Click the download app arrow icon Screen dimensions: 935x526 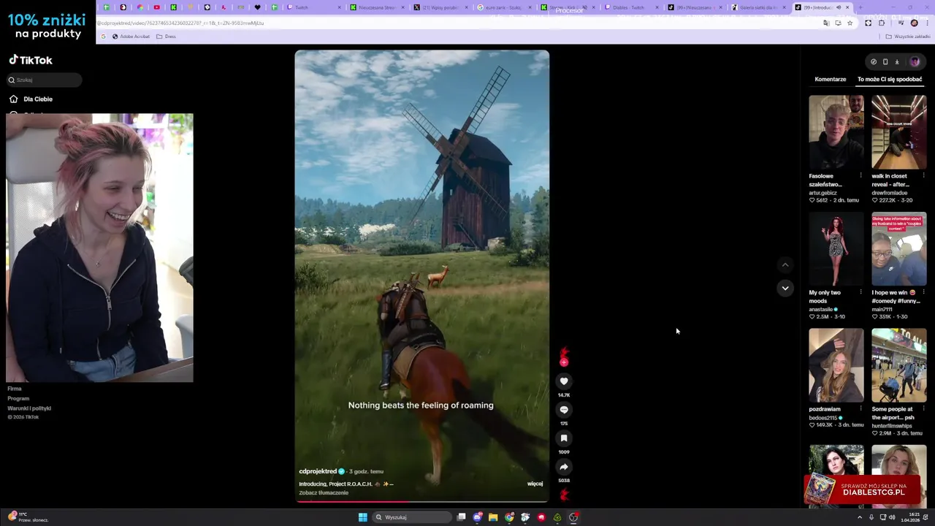tap(897, 62)
